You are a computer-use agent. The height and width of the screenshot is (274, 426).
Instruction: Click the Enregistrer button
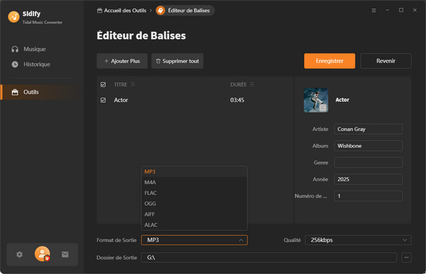click(x=329, y=61)
